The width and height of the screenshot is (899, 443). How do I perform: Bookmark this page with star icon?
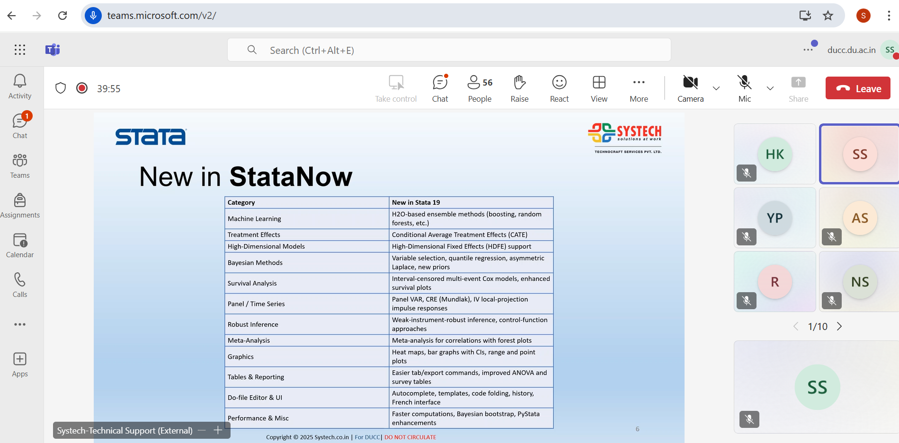point(828,16)
